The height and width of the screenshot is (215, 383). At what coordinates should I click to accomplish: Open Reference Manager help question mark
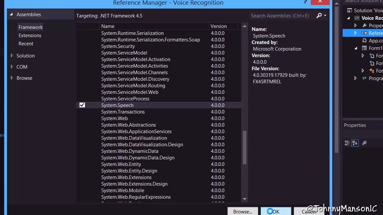305,2
